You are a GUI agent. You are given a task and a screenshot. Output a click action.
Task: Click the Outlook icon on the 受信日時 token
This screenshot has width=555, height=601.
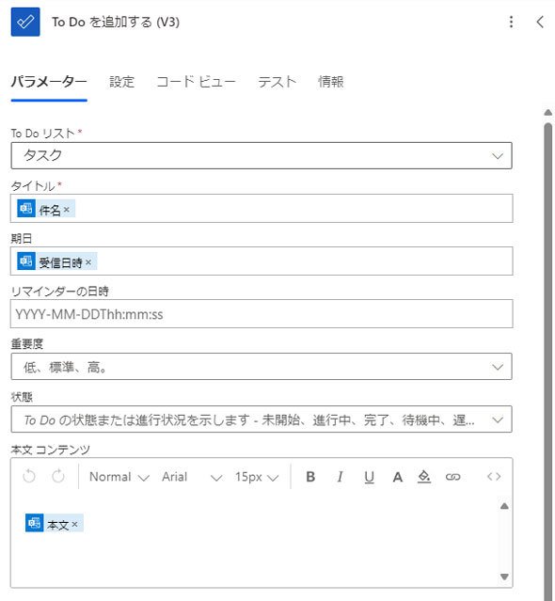26,261
